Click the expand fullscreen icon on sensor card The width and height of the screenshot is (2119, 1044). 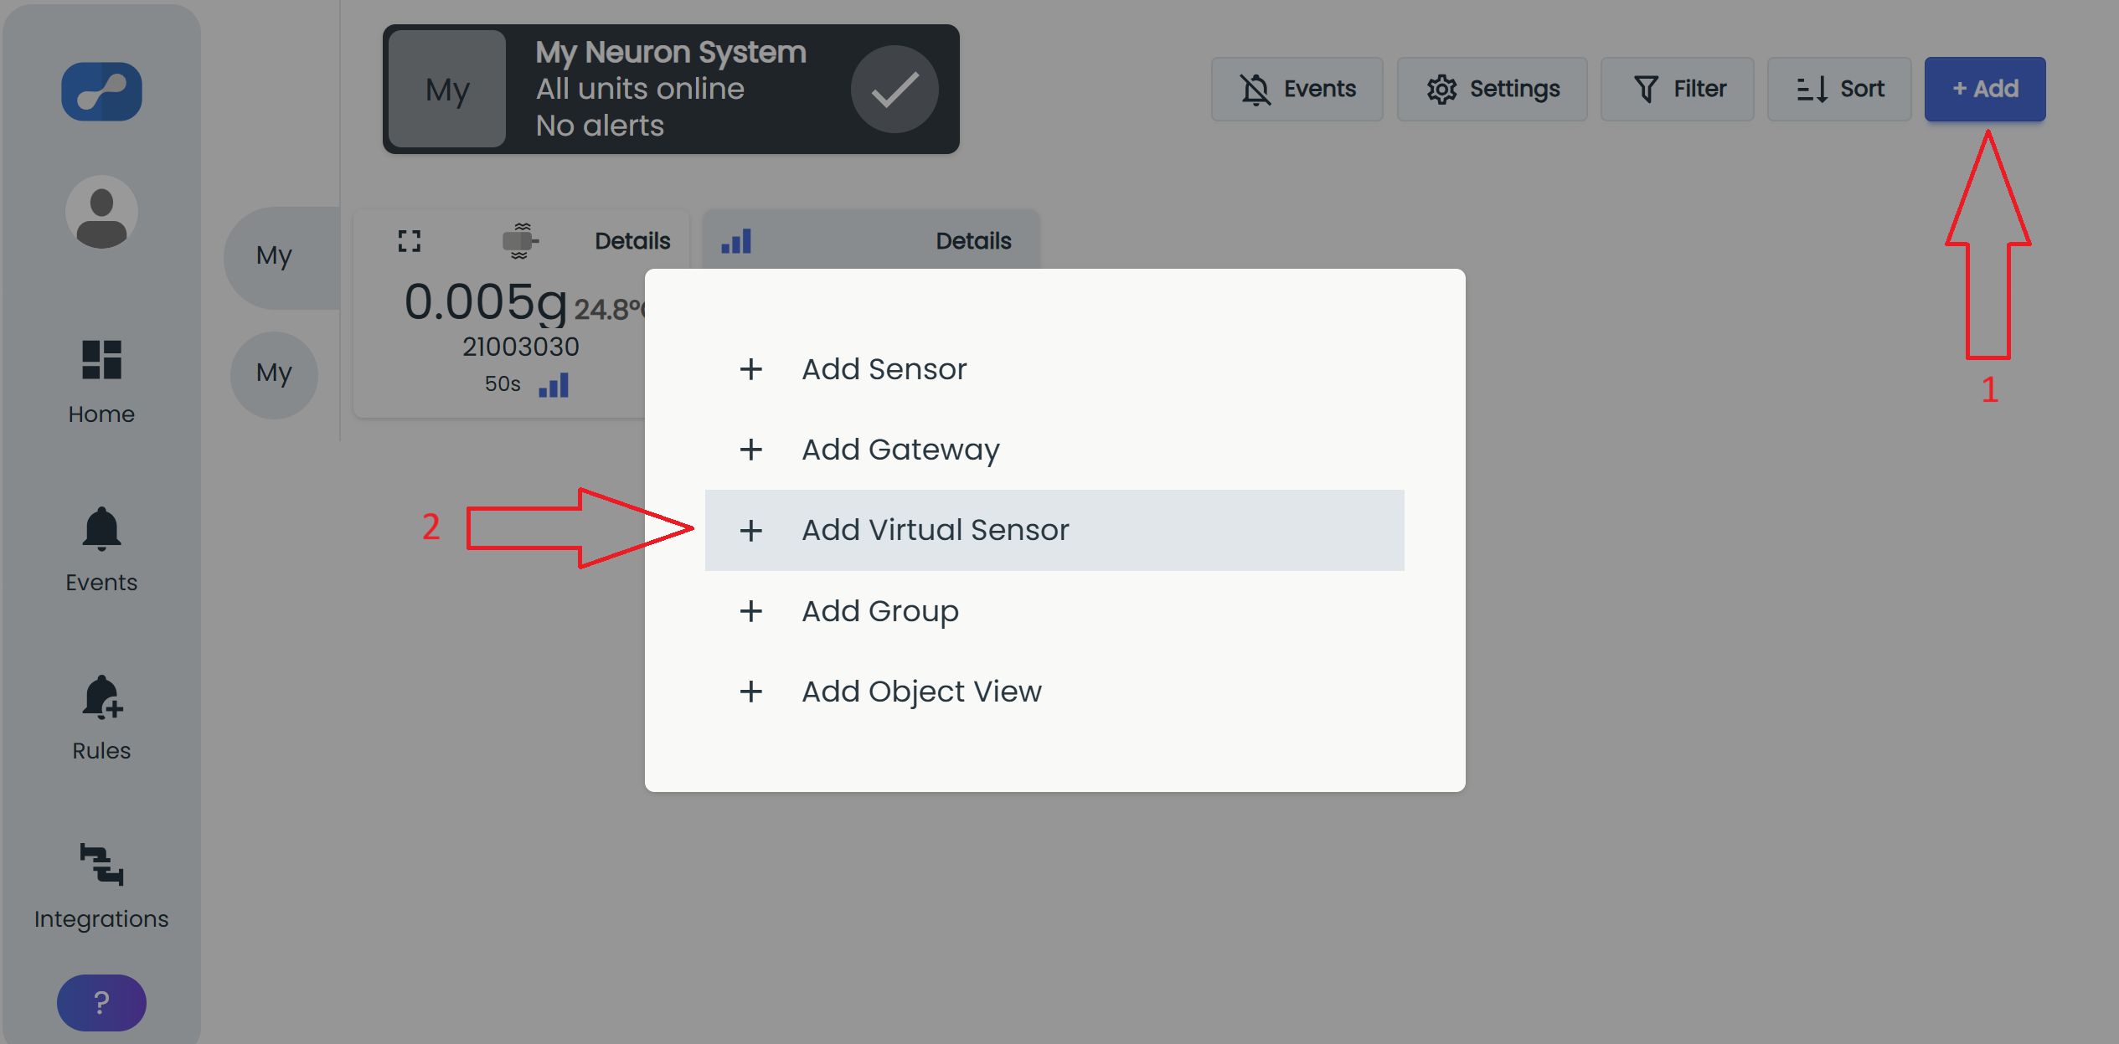[409, 241]
